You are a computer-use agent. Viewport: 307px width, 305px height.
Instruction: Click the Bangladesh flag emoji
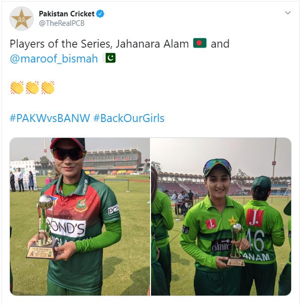(x=200, y=43)
